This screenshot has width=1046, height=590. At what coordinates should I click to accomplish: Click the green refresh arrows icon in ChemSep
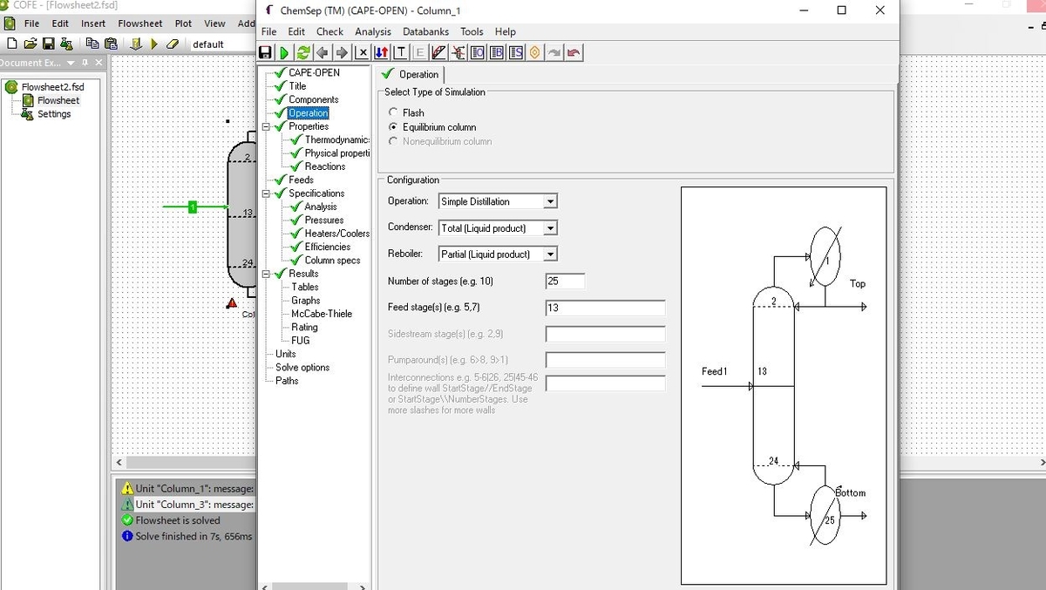[x=302, y=53]
